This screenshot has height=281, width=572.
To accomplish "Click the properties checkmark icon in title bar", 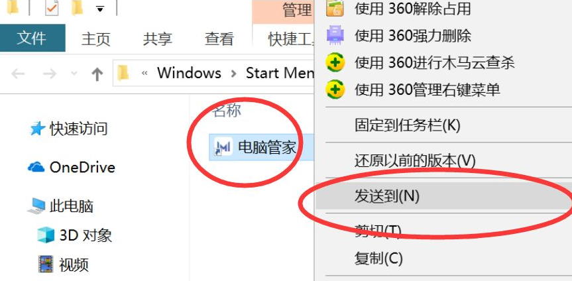I will coord(52,8).
